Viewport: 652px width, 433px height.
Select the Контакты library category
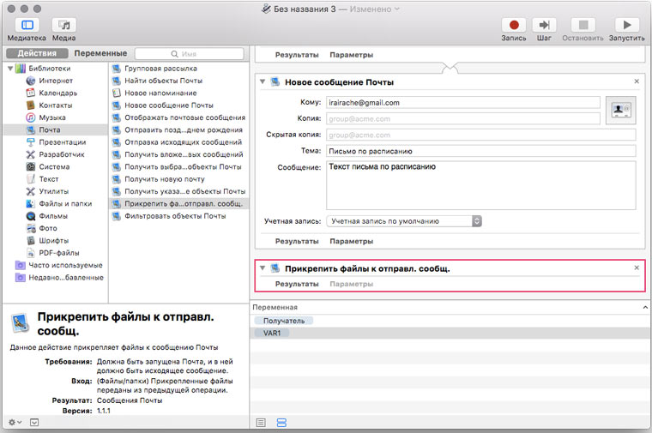55,105
